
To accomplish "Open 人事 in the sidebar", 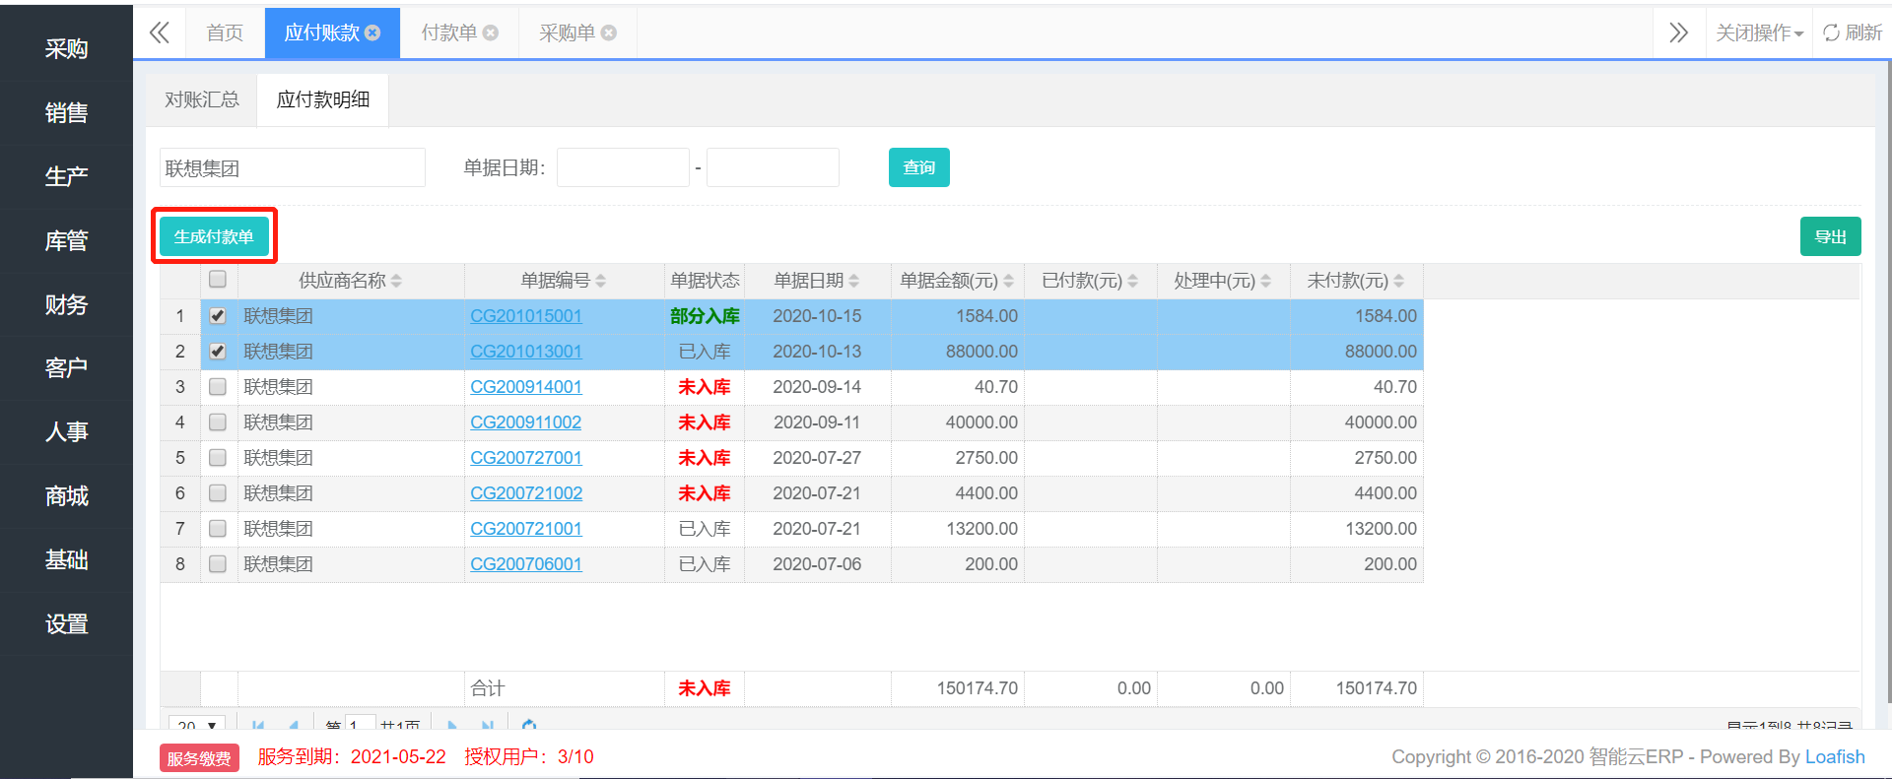I will (66, 431).
